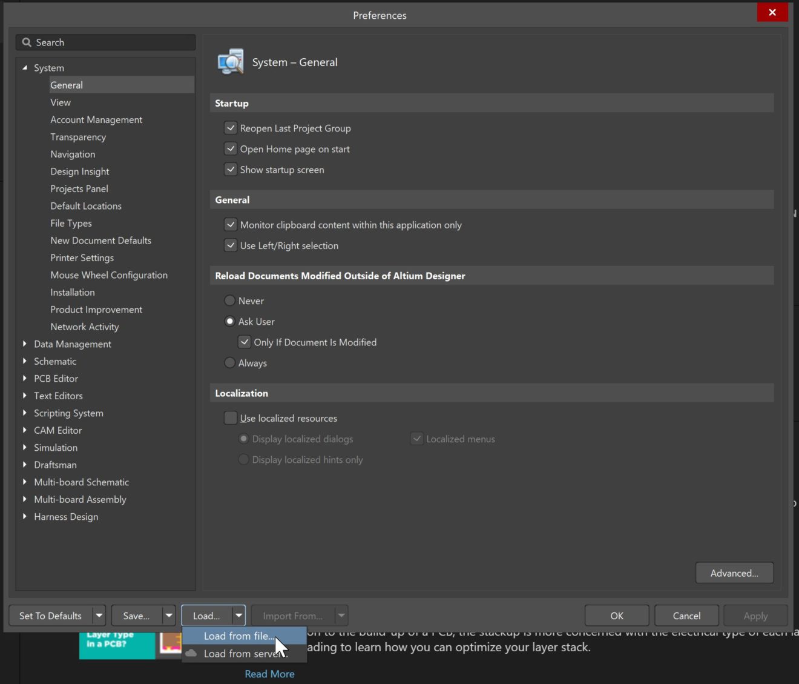This screenshot has width=799, height=684.
Task: Click the System – General page icon
Action: [230, 61]
